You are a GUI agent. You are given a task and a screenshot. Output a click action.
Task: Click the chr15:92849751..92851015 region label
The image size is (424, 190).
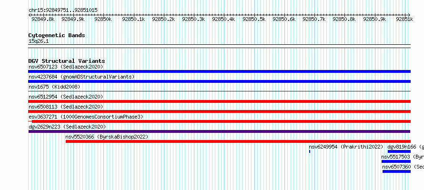tap(63, 10)
